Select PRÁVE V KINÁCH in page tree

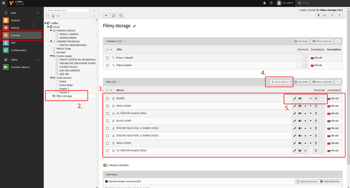click(69, 34)
